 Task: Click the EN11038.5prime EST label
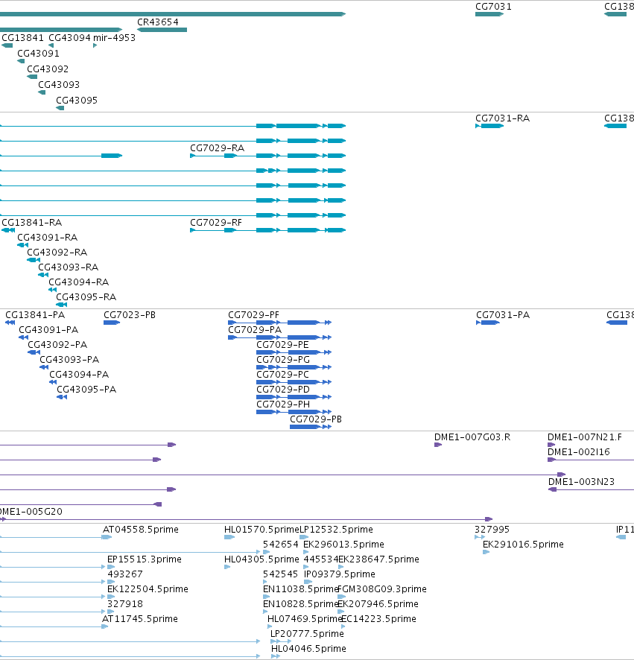point(300,589)
